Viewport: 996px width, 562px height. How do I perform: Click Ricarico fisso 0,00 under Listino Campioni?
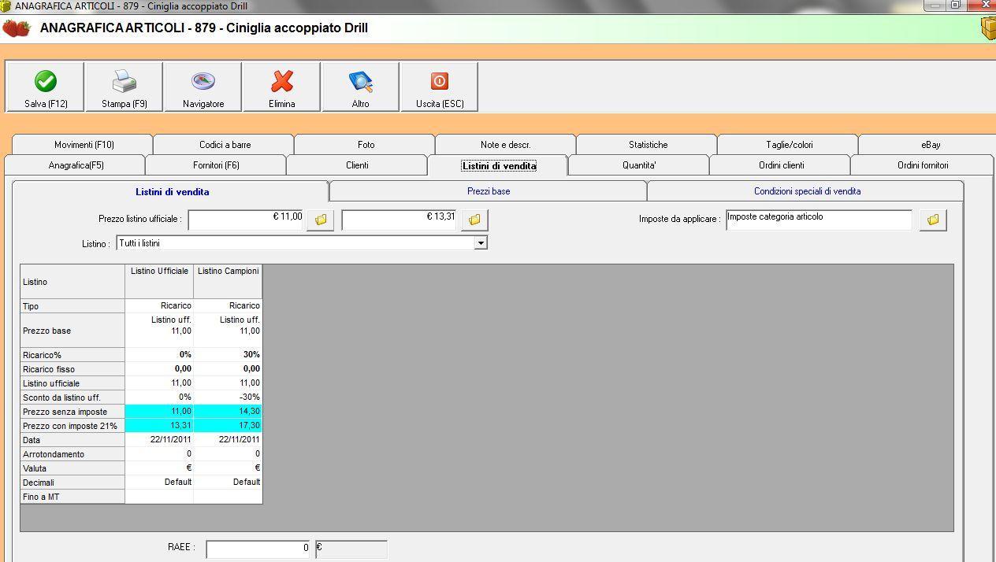coord(228,368)
